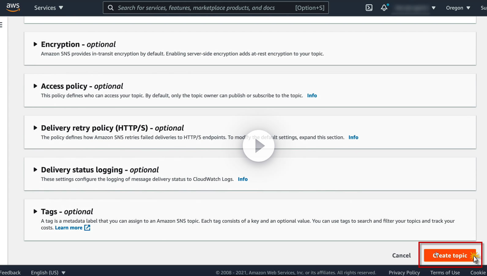Click the Learn more external link icon
This screenshot has width=487, height=276.
[87, 228]
